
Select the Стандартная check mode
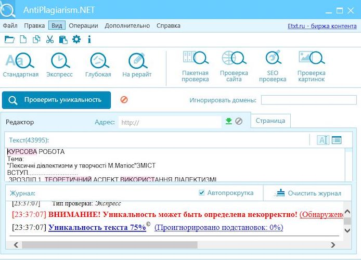coord(20,65)
